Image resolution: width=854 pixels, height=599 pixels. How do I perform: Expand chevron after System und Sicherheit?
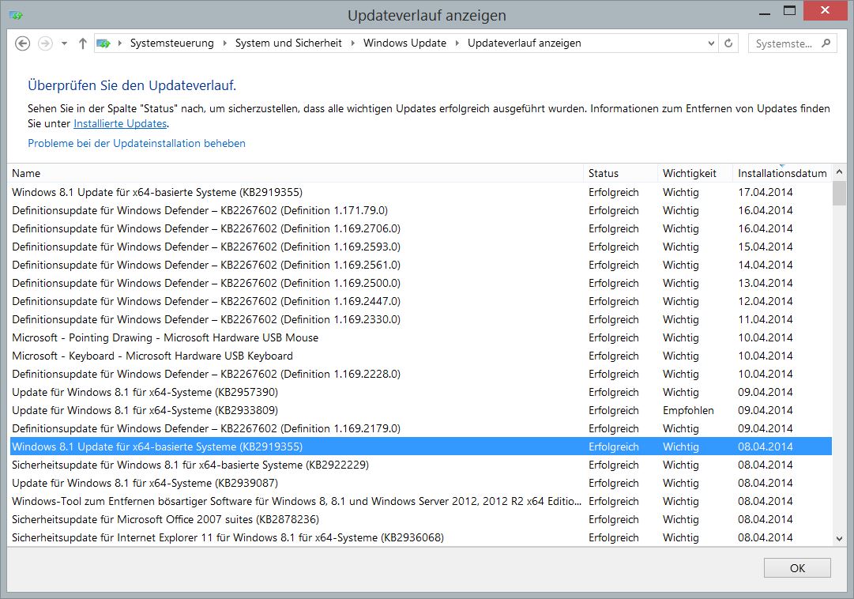(x=352, y=43)
